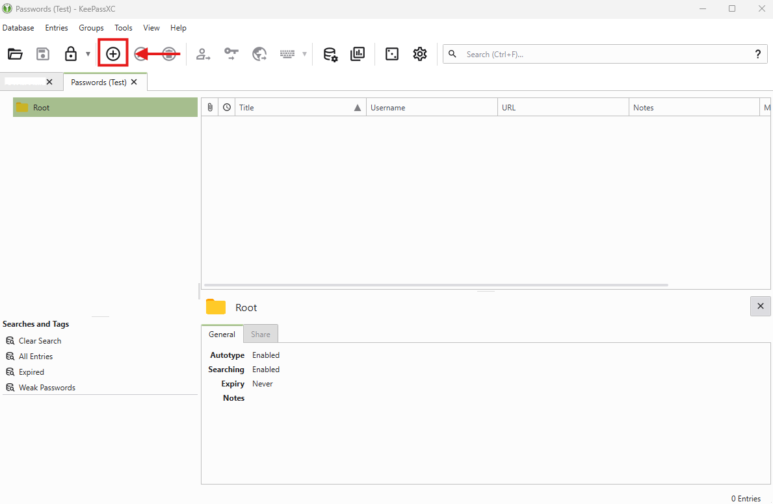773x504 pixels.
Task: Open the Tools menu
Action: [123, 28]
